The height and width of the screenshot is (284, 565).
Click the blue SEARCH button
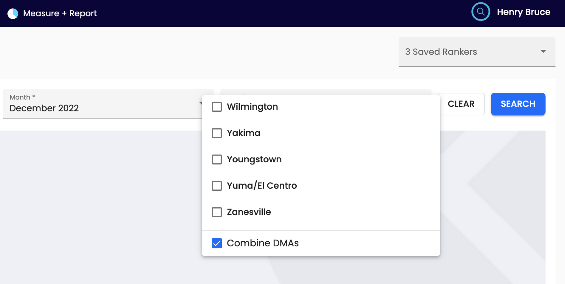click(518, 104)
